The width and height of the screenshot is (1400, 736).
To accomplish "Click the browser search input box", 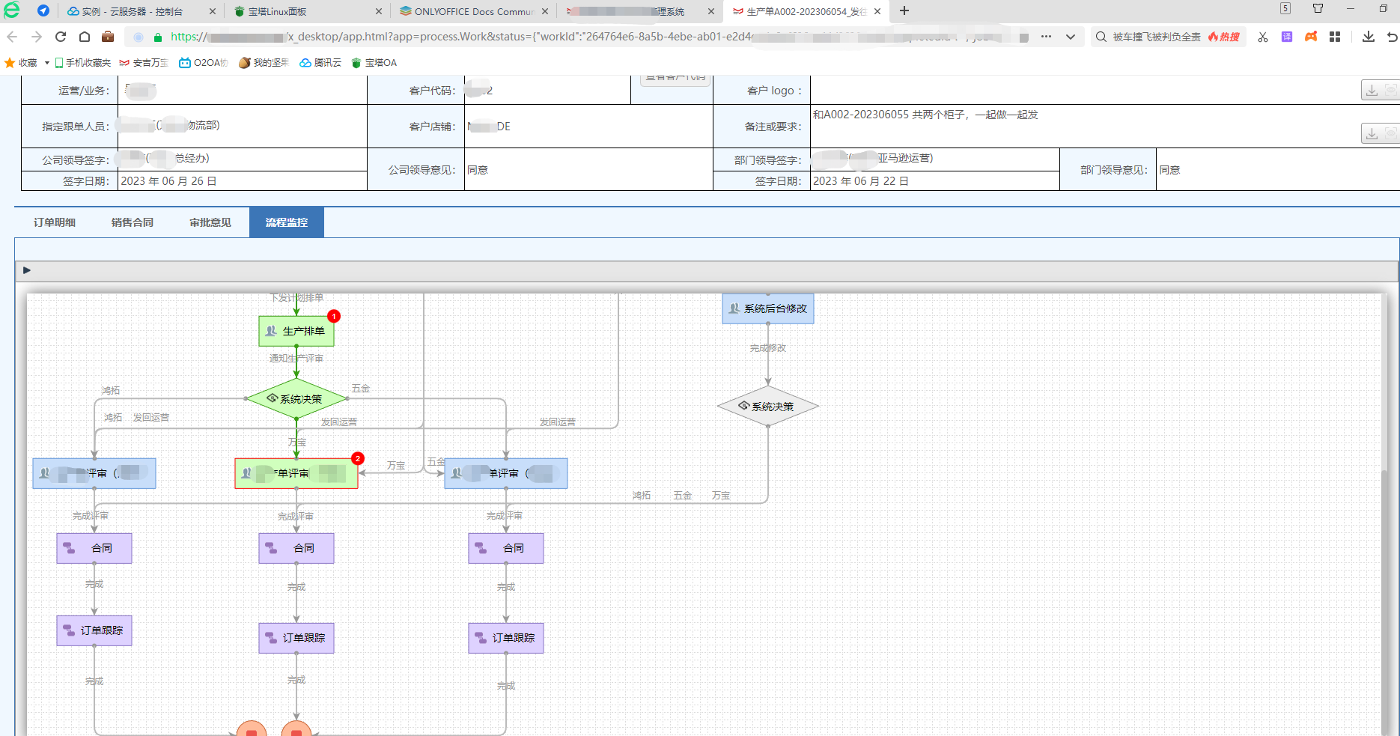I will pos(1156,37).
